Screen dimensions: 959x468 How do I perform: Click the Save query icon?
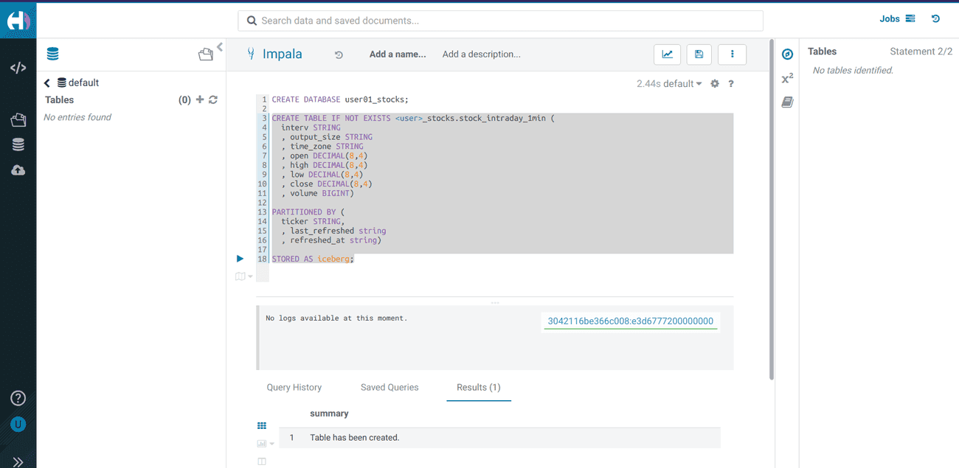click(x=699, y=55)
